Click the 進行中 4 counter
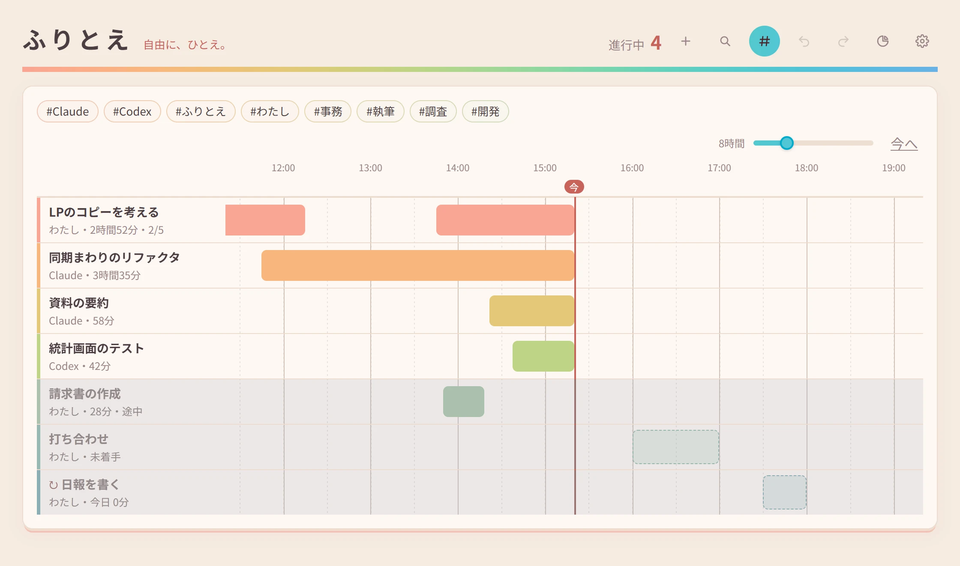The height and width of the screenshot is (566, 960). (635, 43)
